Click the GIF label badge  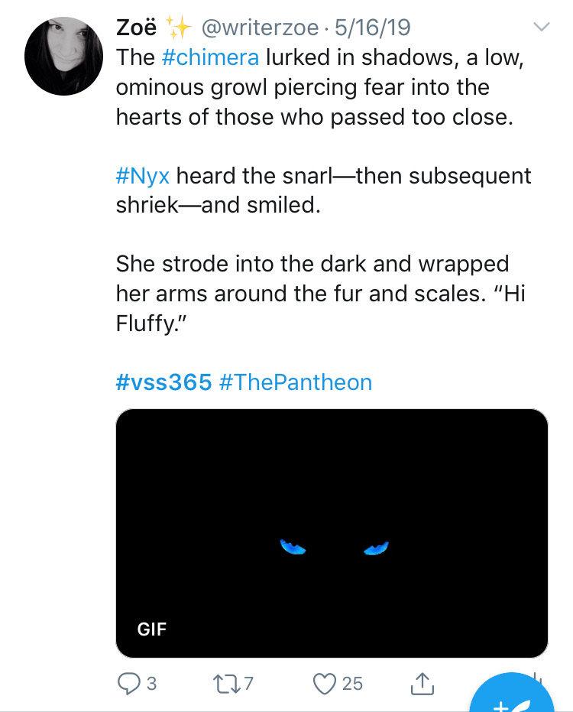152,629
